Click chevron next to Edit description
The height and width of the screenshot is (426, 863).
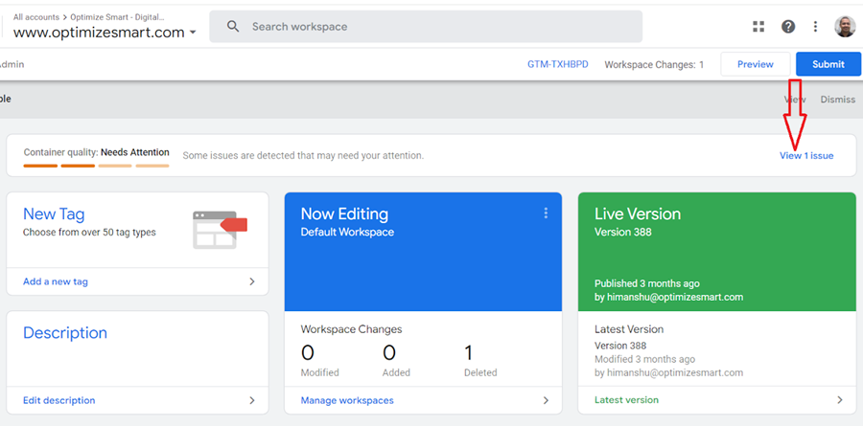pyautogui.click(x=252, y=400)
